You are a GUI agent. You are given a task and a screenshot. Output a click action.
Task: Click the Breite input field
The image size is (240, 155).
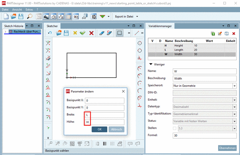click(x=105, y=115)
